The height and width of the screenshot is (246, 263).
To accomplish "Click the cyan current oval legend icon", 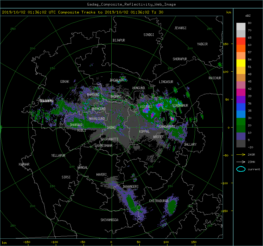I will point(241,169).
